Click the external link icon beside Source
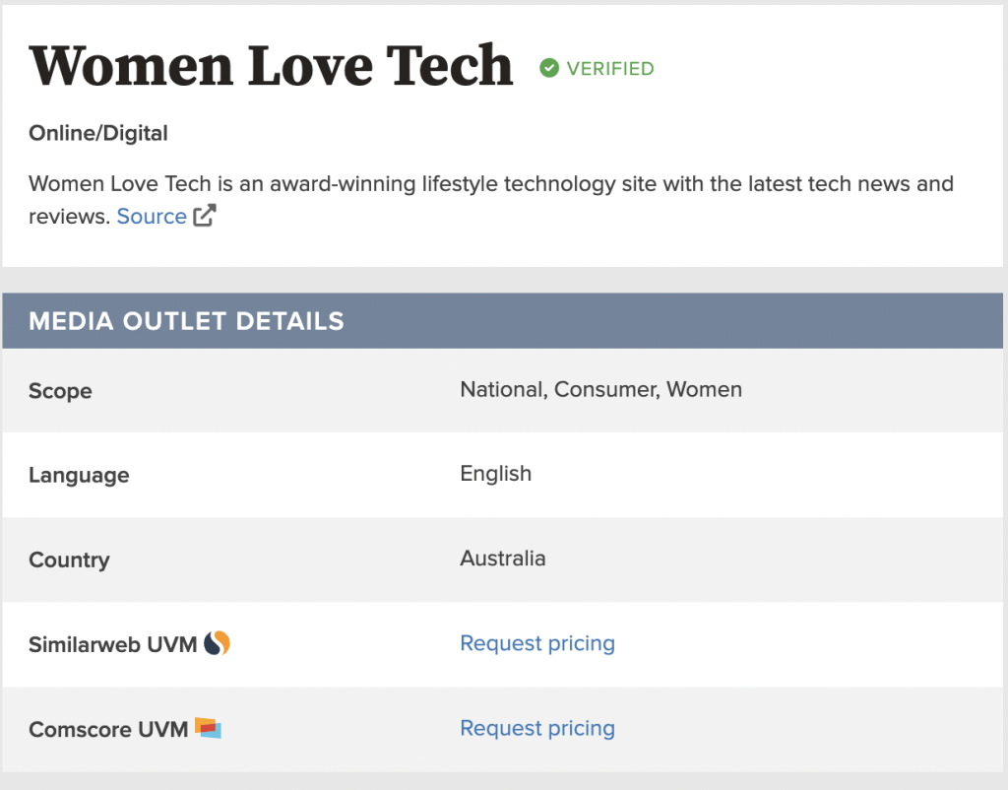The image size is (1008, 790). [205, 217]
